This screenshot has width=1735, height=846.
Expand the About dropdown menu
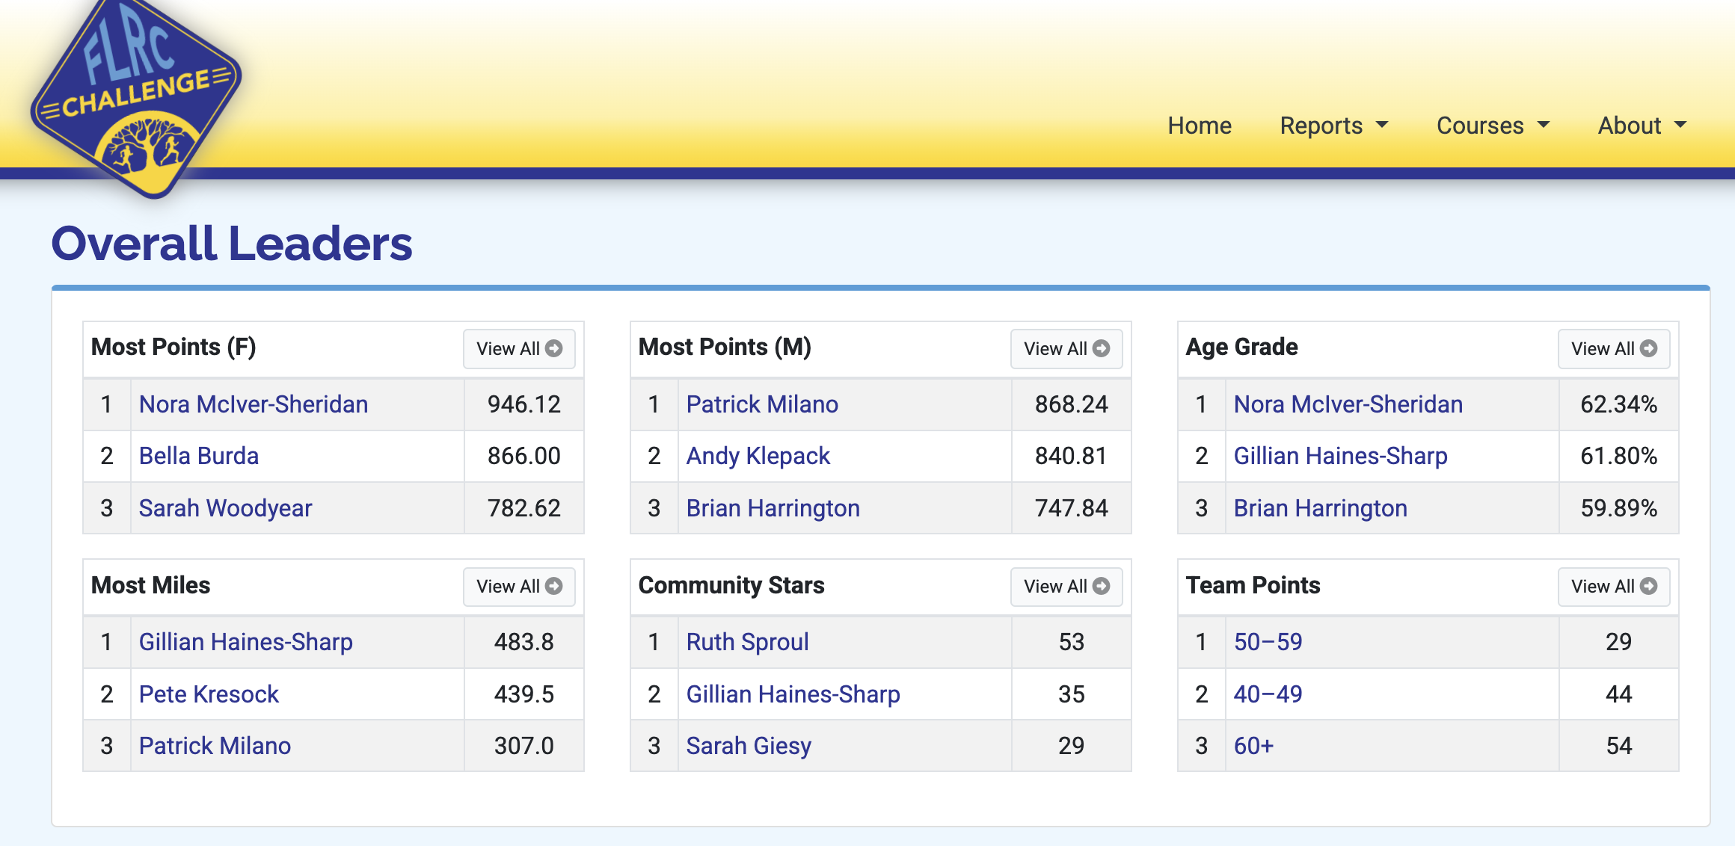(1642, 126)
